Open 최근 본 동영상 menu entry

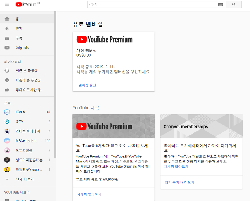click(x=27, y=70)
